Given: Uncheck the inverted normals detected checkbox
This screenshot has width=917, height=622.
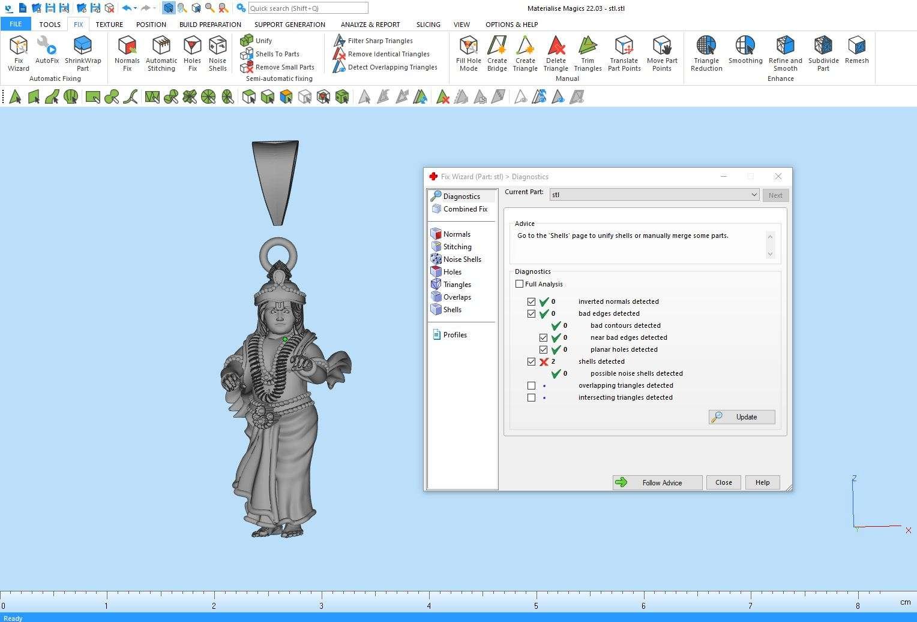Looking at the screenshot, I should [x=531, y=301].
